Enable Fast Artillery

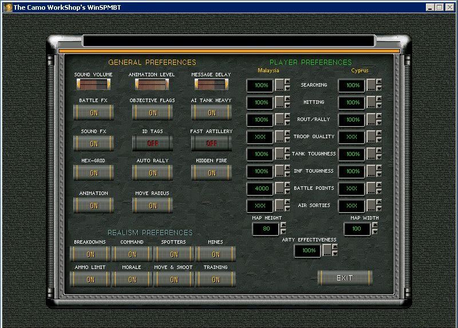[211, 143]
